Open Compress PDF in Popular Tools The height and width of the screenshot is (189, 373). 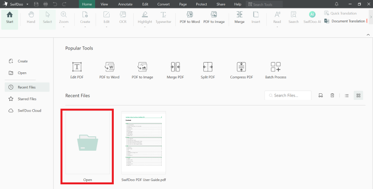242,70
